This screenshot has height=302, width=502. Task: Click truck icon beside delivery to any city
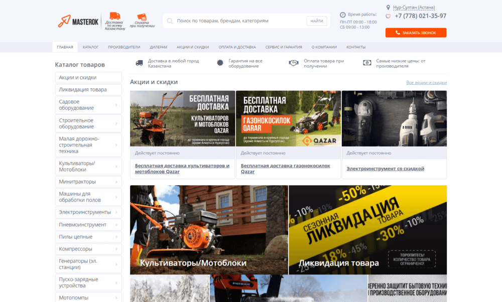(139, 63)
